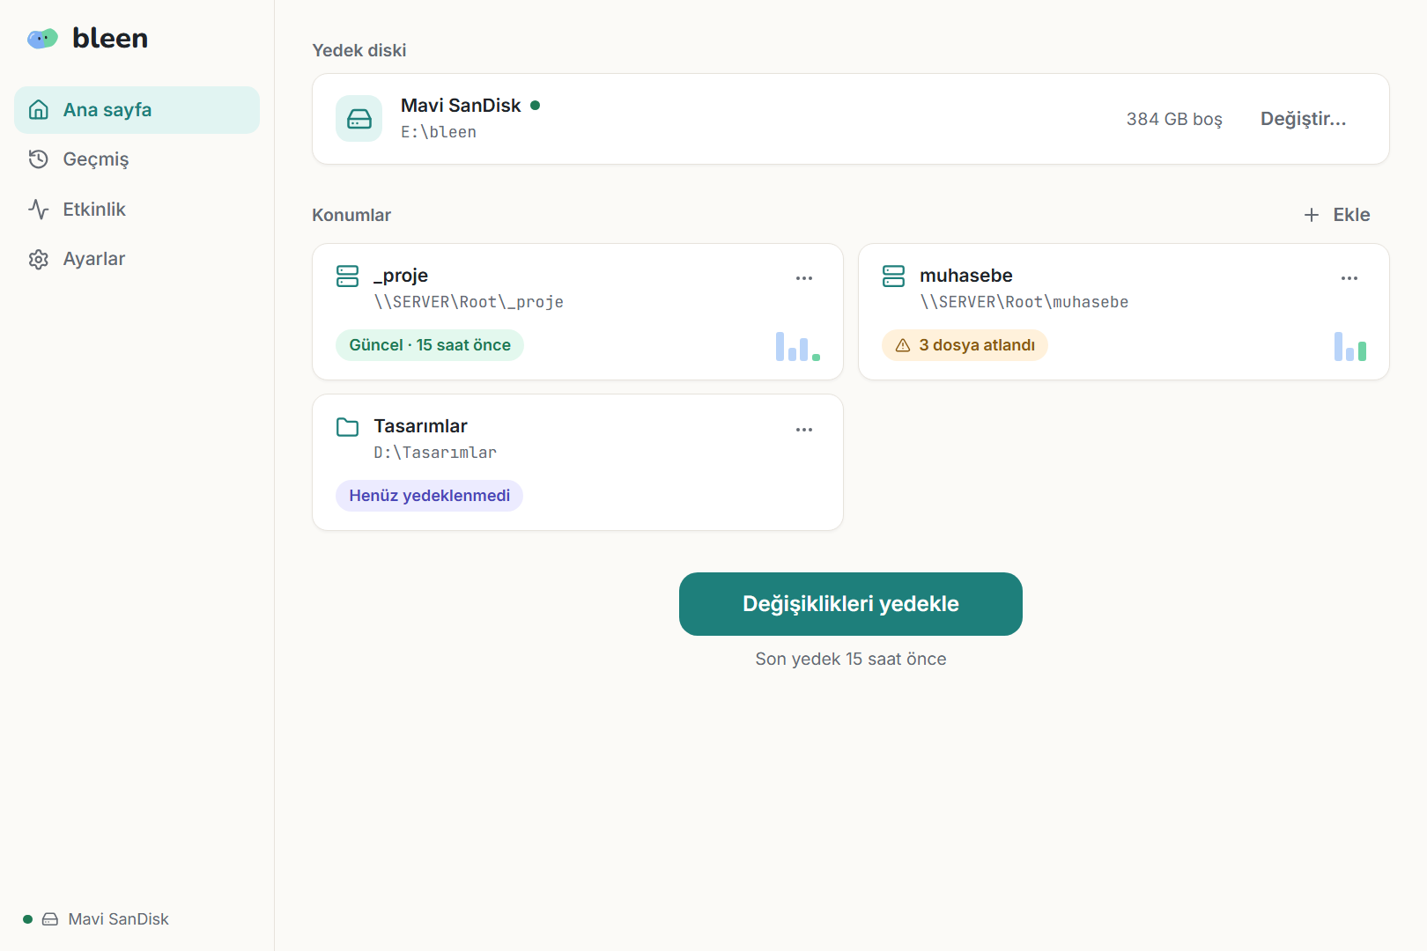Click the green status dot beside Mavi SanDisk title
Screen dimensions: 1427x951
[535, 106]
